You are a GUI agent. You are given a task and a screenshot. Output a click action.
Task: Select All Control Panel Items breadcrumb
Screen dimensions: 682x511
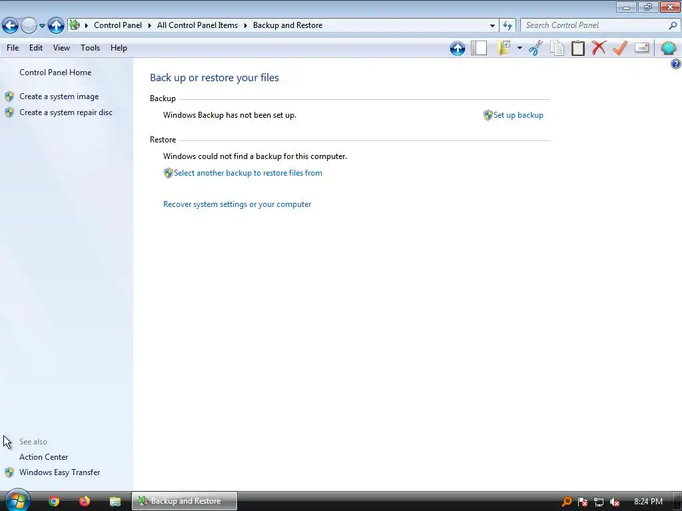coord(197,25)
